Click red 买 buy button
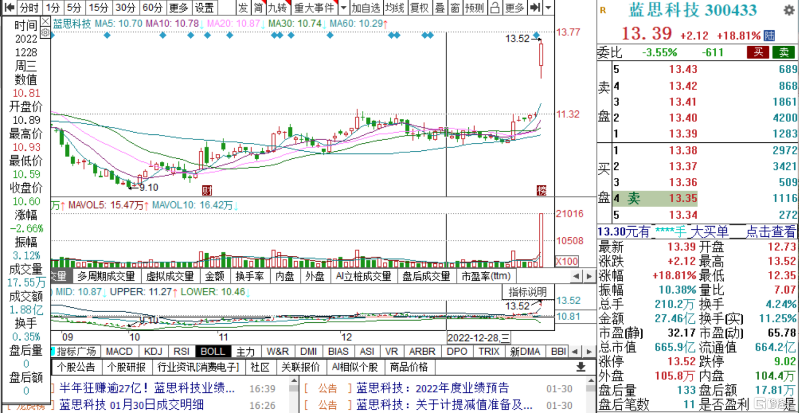799x413 pixels. click(x=758, y=52)
